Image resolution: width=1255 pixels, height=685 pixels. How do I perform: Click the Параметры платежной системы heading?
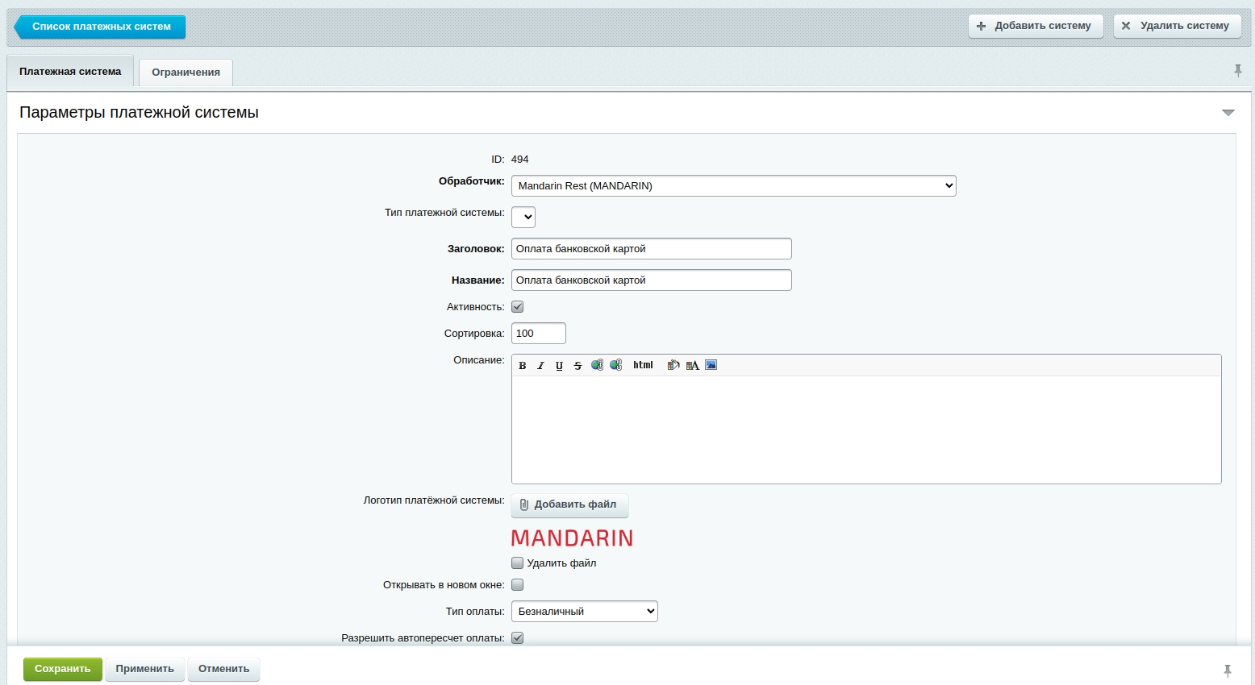[x=139, y=113]
